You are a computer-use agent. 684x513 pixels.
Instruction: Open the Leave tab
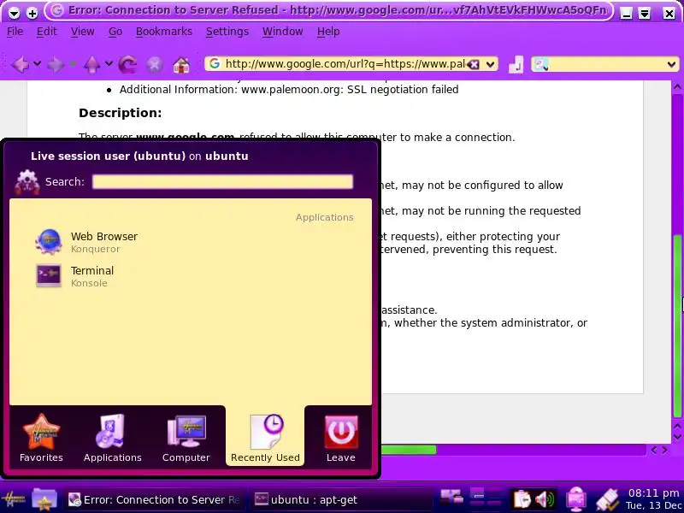[340, 438]
